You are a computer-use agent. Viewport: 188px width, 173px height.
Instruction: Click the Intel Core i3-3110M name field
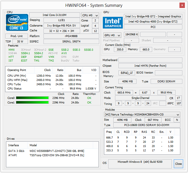tap(55, 15)
